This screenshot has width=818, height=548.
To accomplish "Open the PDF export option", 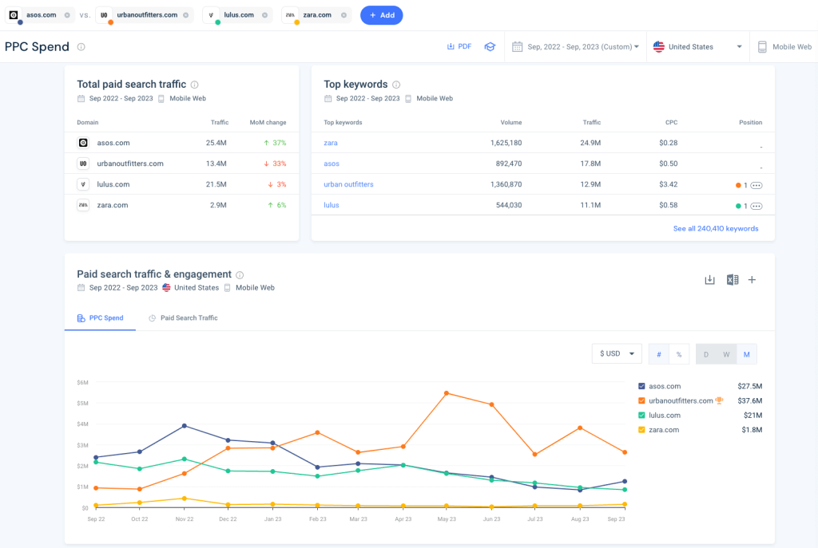I will pos(459,46).
